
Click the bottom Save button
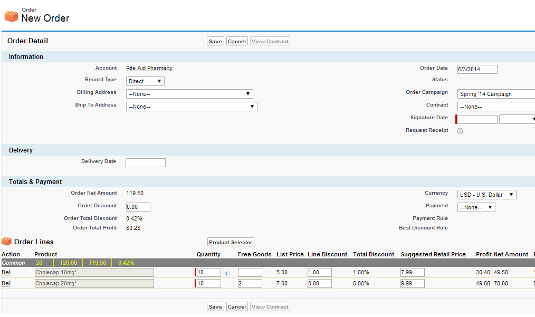[215, 306]
